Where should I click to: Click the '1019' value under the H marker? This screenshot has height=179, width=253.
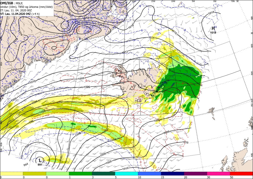(213, 33)
